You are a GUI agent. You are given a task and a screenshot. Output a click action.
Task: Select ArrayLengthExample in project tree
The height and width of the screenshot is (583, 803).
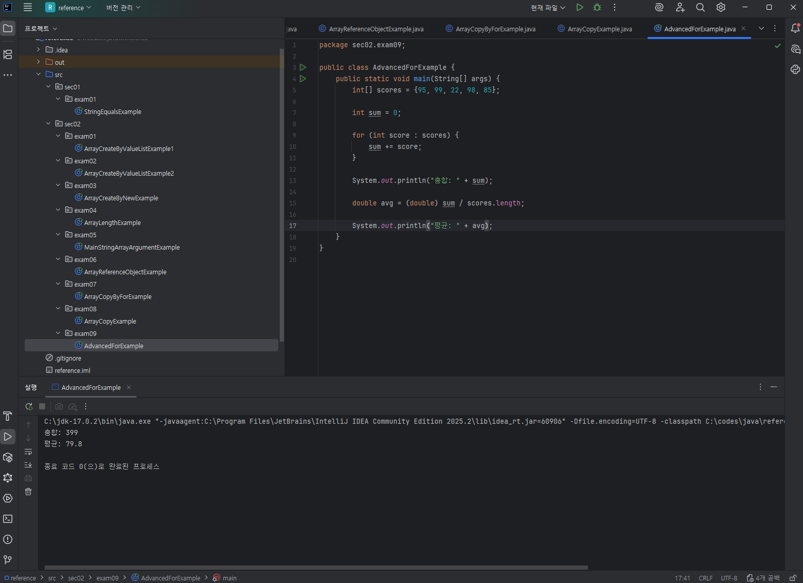pos(112,223)
